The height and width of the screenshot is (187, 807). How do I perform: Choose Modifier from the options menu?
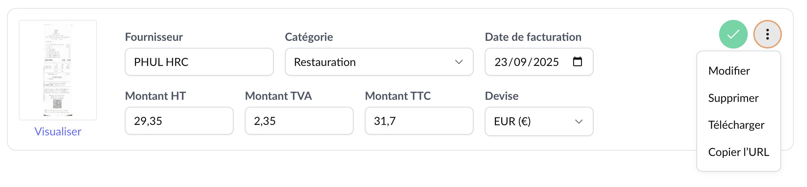coord(729,71)
